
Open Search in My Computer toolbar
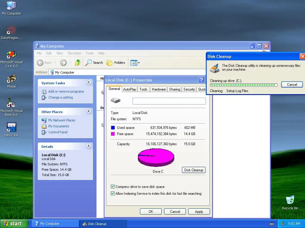[94, 63]
